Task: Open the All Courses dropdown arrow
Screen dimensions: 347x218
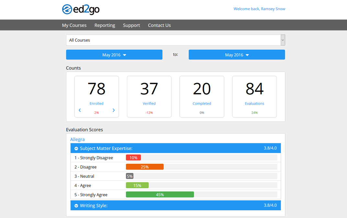Action: [x=283, y=40]
